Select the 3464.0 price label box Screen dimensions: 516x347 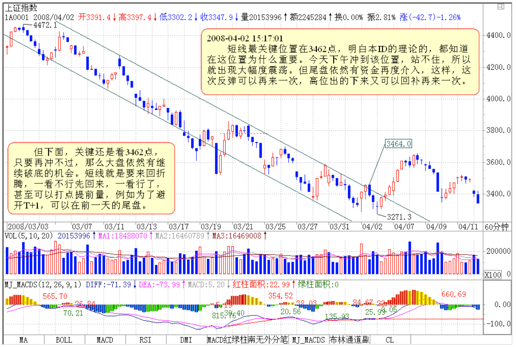(398, 144)
